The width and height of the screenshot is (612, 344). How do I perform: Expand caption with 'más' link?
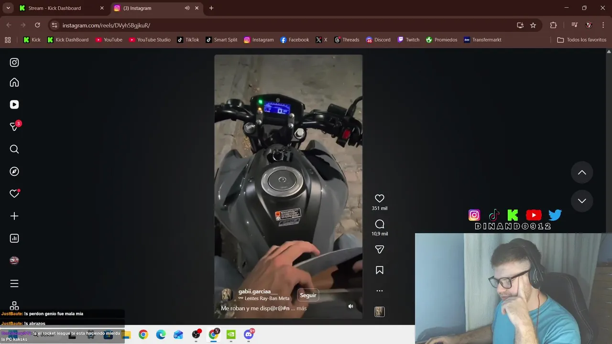click(x=301, y=309)
